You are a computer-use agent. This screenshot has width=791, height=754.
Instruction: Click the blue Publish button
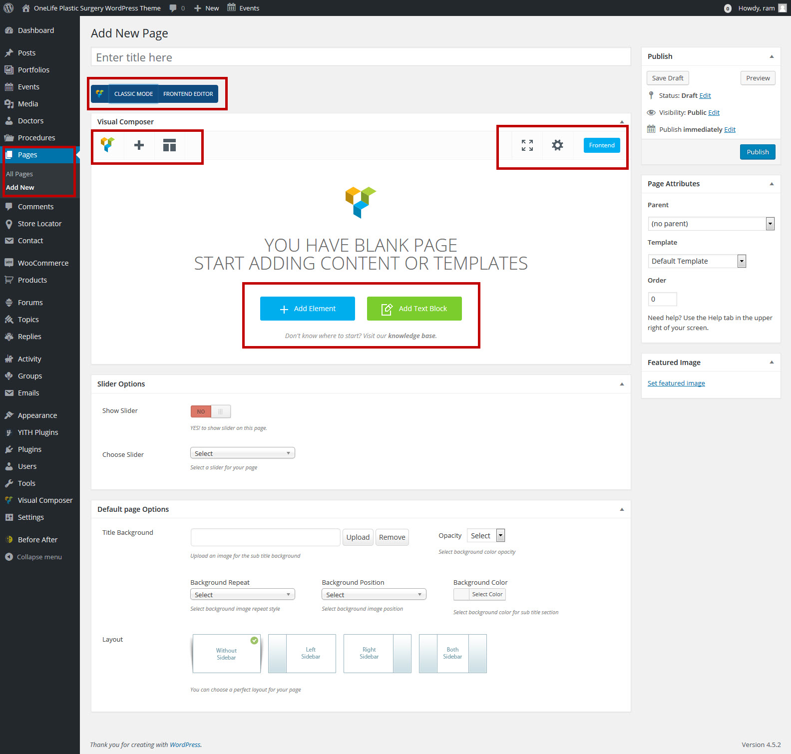[757, 152]
